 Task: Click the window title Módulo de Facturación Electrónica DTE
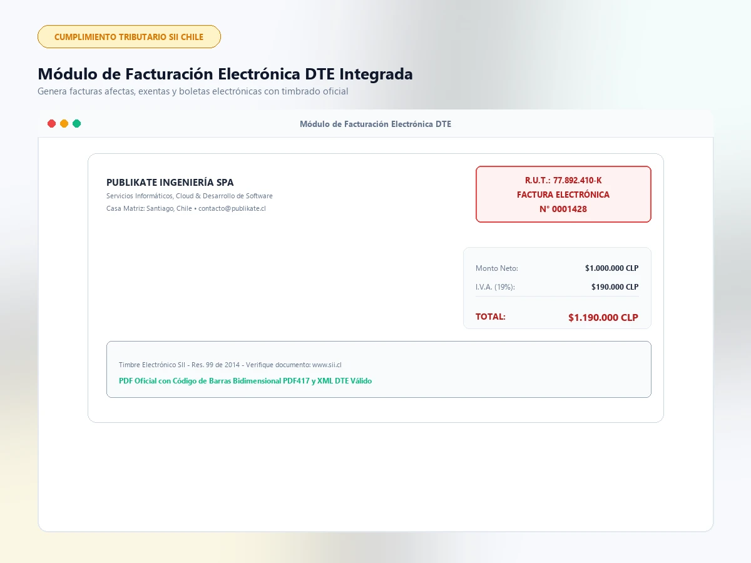(375, 124)
